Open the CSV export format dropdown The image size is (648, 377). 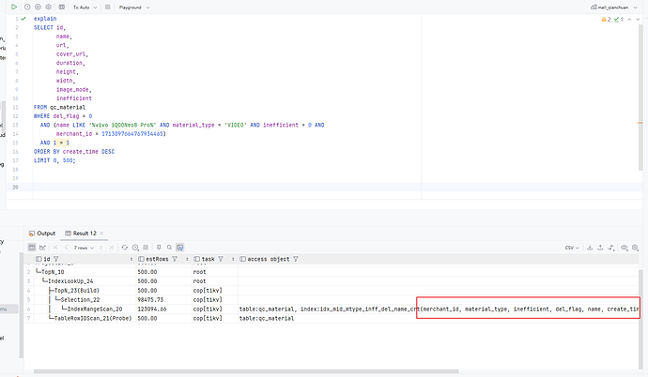(x=572, y=248)
